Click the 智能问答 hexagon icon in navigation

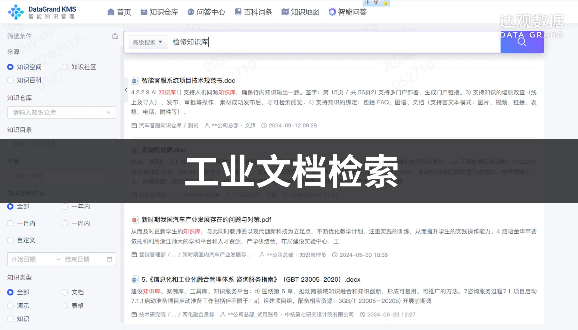[332, 12]
